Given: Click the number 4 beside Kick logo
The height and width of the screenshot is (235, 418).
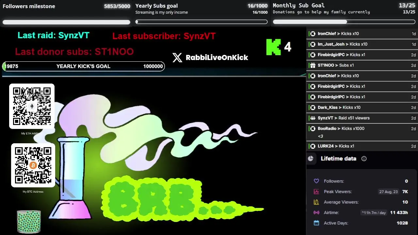Looking at the screenshot, I should tap(287, 47).
